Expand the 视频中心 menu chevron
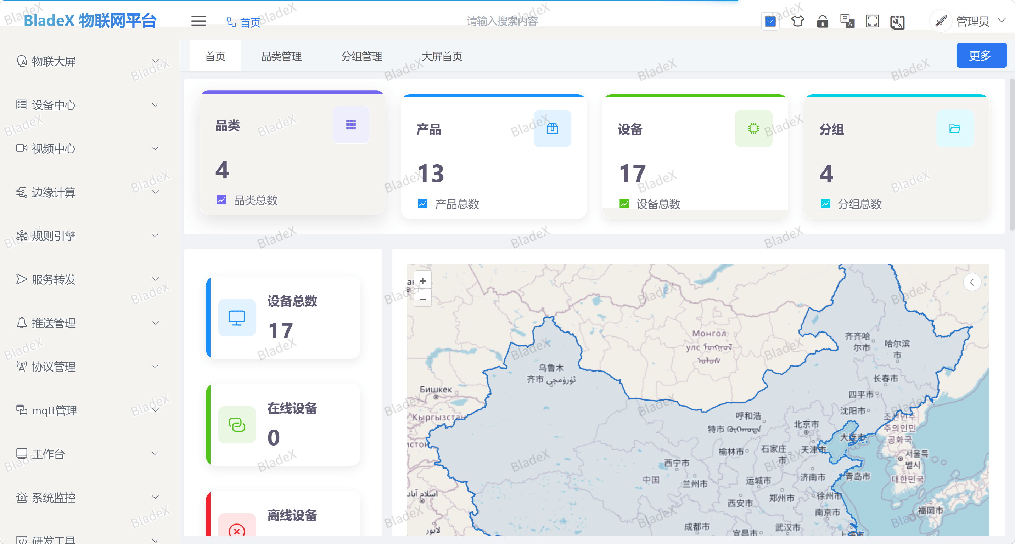 tap(155, 148)
